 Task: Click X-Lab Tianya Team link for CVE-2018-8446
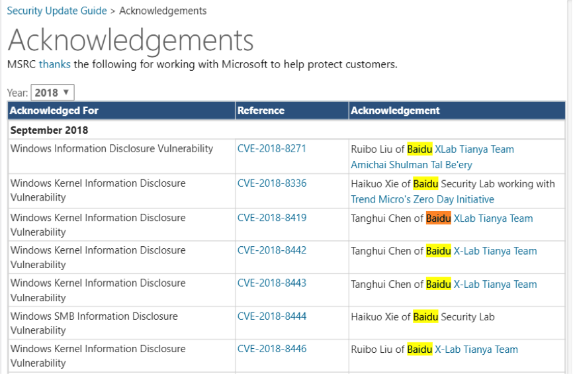tap(476, 350)
